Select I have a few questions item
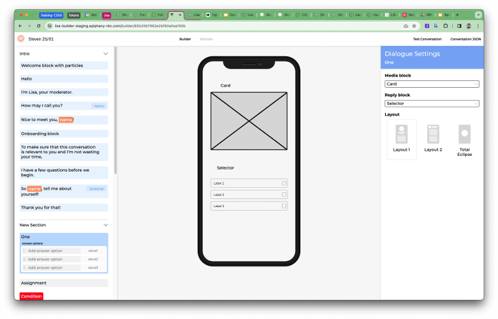Viewport: 498px width, 319px height. tap(64, 172)
